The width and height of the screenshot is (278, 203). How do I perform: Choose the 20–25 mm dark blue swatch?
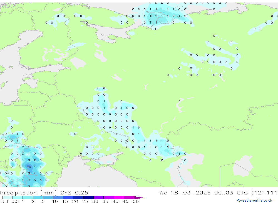(x=78, y=197)
